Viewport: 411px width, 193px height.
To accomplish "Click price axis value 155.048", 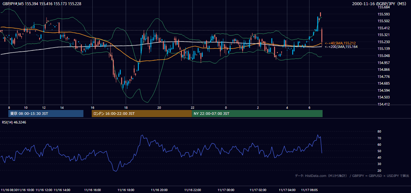I will coord(383,56).
